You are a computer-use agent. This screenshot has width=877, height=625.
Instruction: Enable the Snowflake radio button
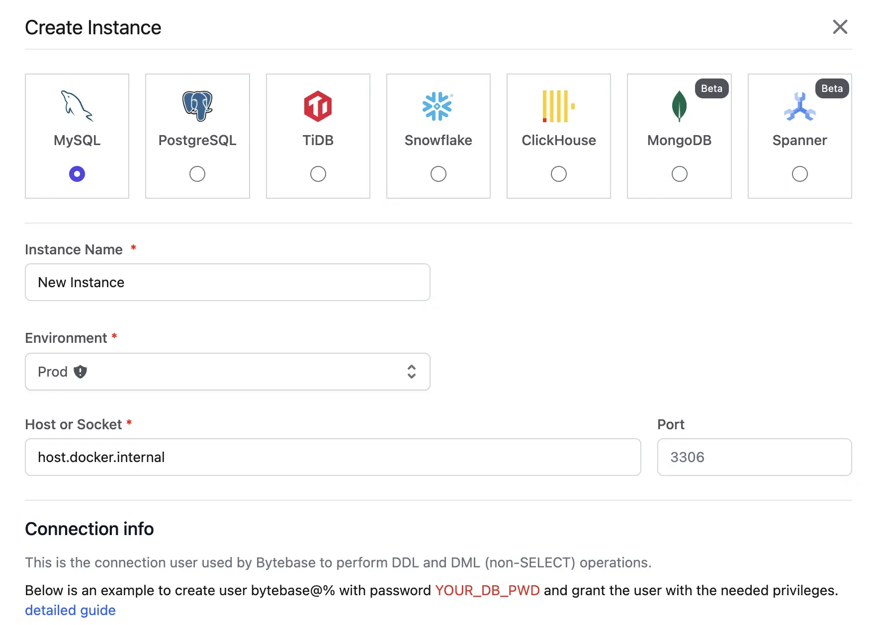[438, 174]
